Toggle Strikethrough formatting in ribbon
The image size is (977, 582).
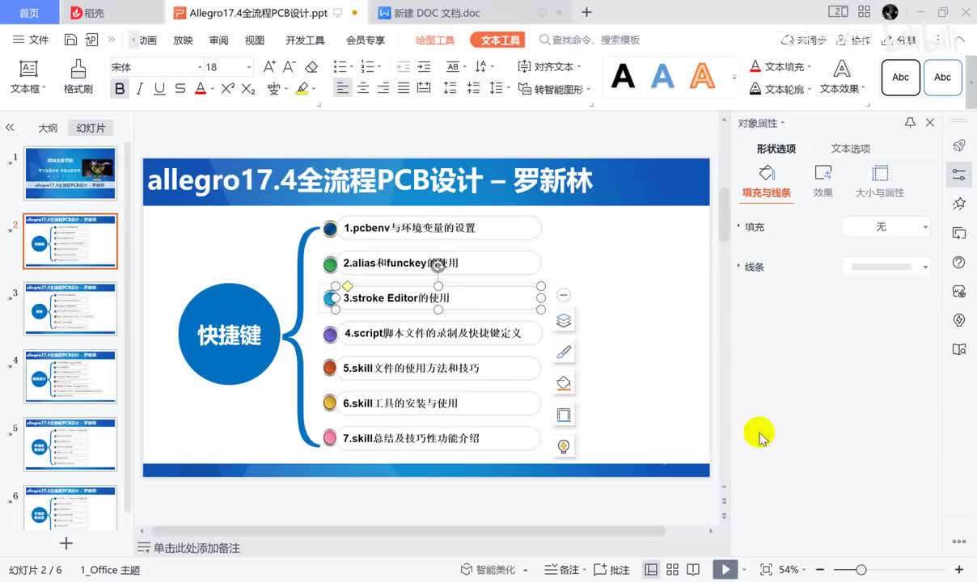[x=180, y=89]
